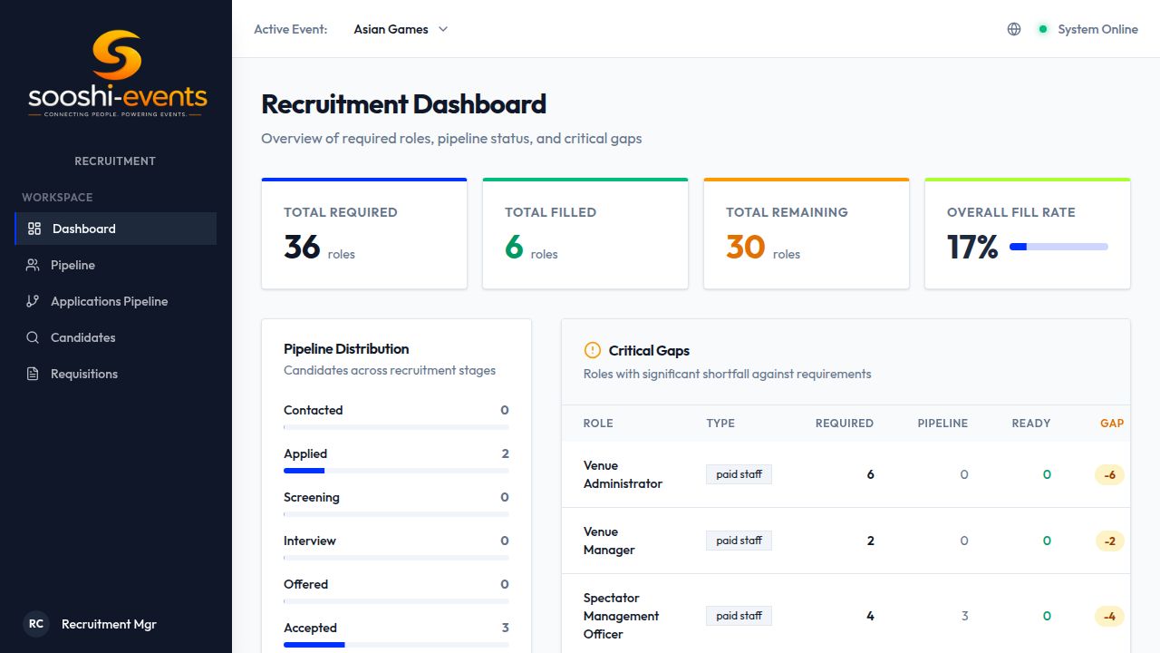The width and height of the screenshot is (1160, 653).
Task: Click the RC user avatar
Action: [x=36, y=624]
